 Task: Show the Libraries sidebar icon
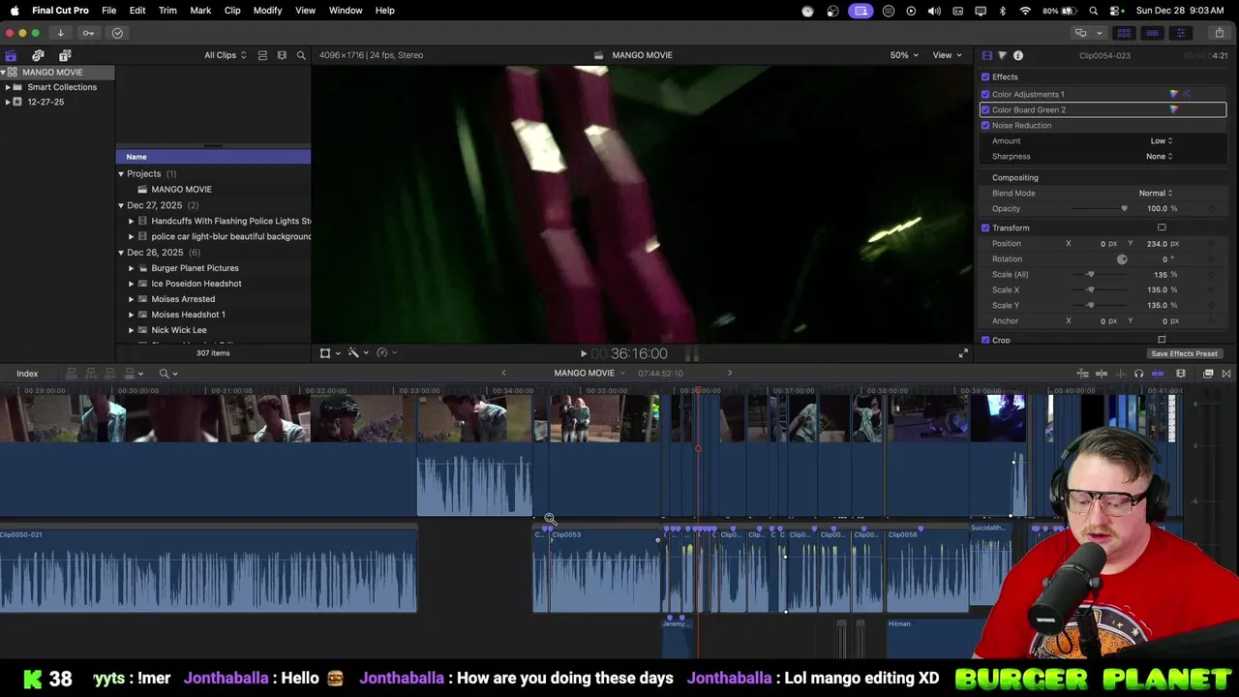[x=11, y=55]
